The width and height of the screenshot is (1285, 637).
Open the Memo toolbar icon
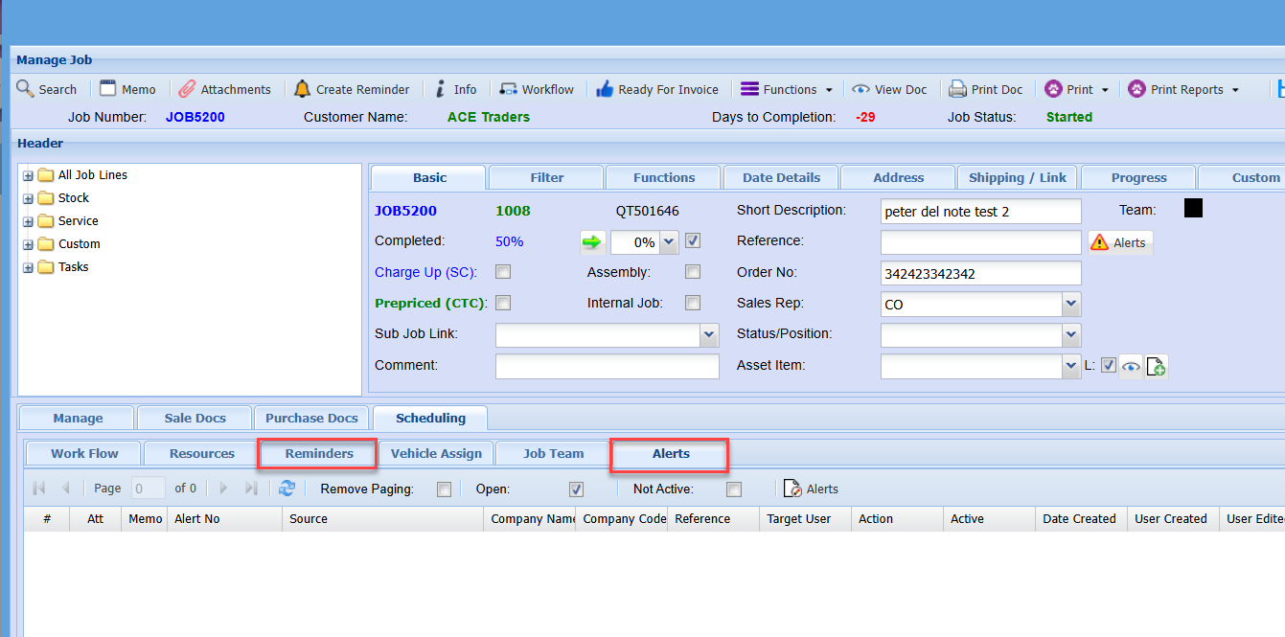coord(108,89)
